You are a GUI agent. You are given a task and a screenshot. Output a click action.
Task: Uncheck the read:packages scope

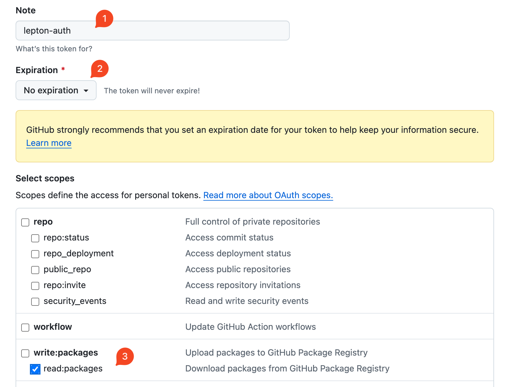pos(35,369)
